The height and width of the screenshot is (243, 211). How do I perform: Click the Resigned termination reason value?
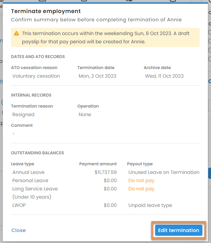pos(23,114)
